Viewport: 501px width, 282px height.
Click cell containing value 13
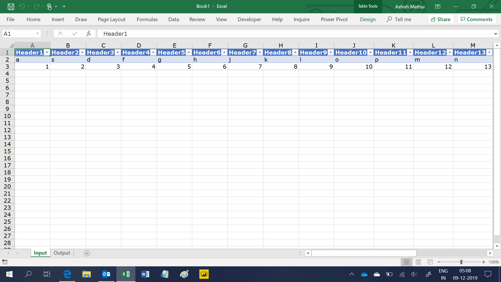473,67
